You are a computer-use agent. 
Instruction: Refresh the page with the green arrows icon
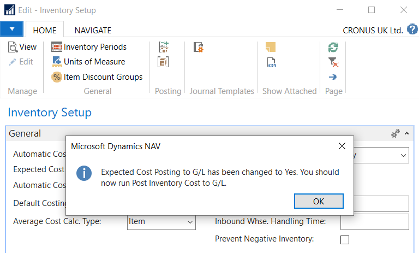(x=333, y=48)
